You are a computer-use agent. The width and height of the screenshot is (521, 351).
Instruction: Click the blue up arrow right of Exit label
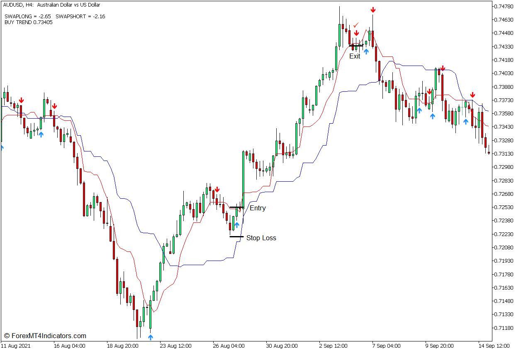[x=366, y=51]
